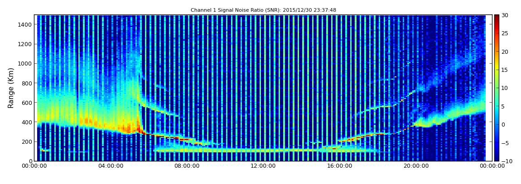Click the colorbar tick label −5
The width and height of the screenshot is (521, 184).
pyautogui.click(x=505, y=143)
